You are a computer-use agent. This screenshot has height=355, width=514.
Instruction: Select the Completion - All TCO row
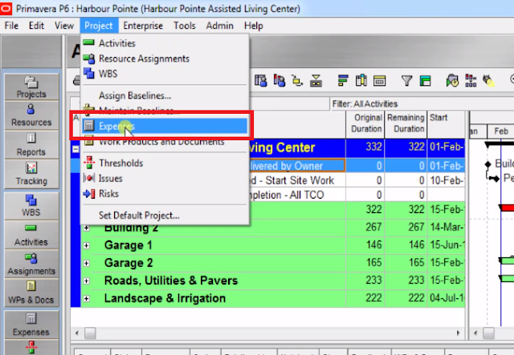pyautogui.click(x=267, y=195)
